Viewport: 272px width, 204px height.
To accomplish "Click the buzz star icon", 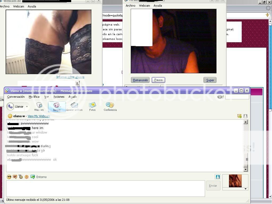I will click(27, 177).
